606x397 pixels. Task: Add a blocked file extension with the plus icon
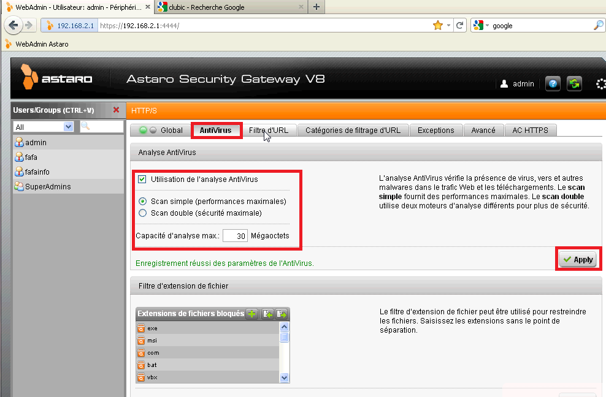tap(251, 314)
